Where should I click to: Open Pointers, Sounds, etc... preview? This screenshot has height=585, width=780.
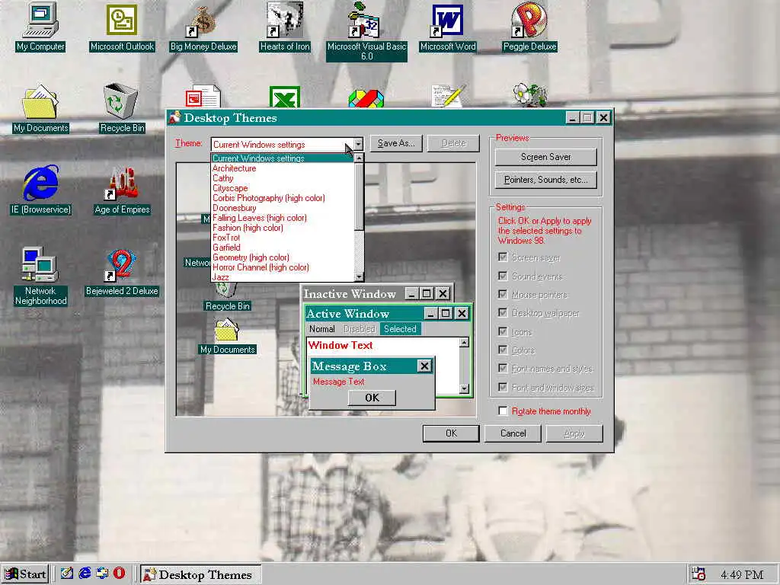tap(545, 180)
